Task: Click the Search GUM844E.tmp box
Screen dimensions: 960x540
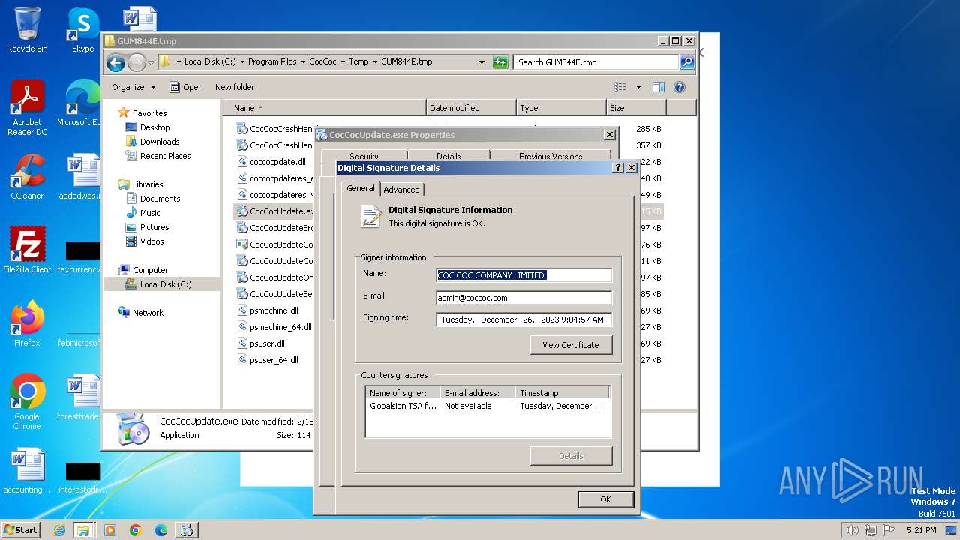Action: (596, 62)
